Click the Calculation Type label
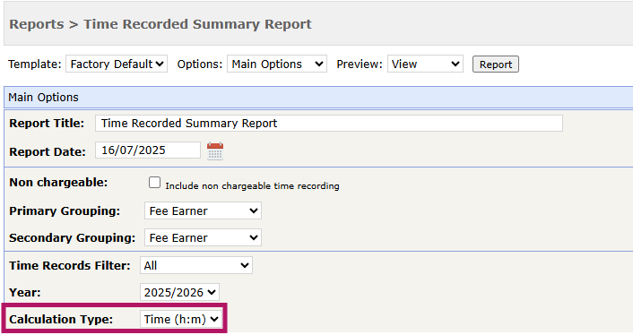 coord(61,320)
